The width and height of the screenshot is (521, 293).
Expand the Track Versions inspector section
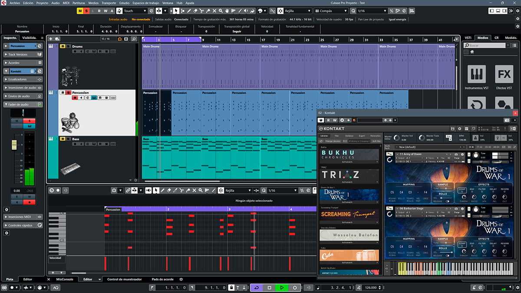point(23,54)
